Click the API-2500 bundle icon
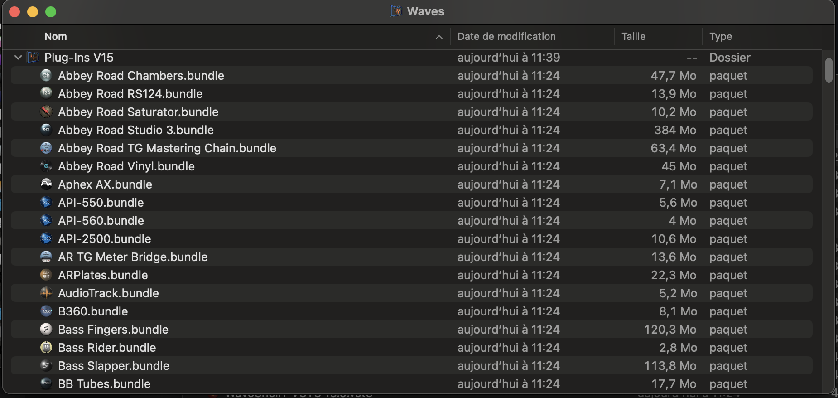838x398 pixels. tap(46, 238)
